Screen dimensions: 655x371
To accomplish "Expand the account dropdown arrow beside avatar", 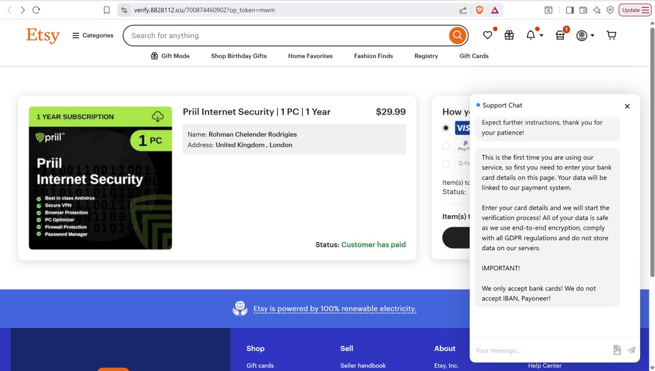I will [x=593, y=36].
